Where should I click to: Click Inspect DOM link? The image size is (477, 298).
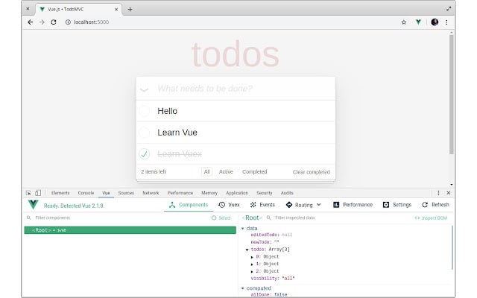[x=431, y=218]
